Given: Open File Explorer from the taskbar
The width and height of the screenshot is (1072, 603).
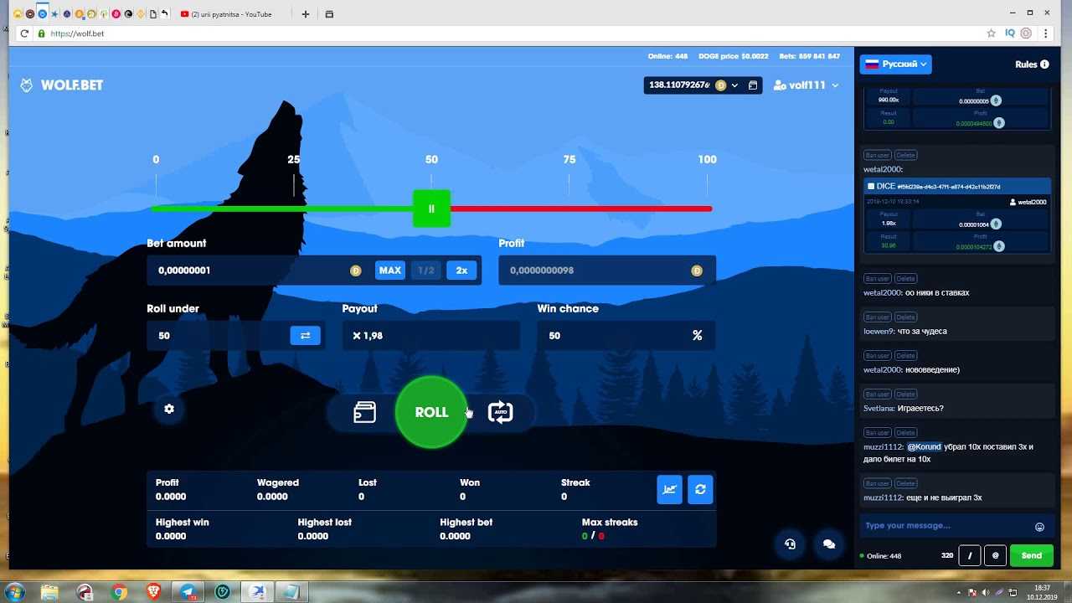Looking at the screenshot, I should (x=50, y=591).
